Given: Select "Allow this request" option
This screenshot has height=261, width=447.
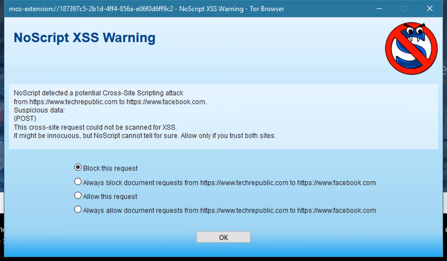Looking at the screenshot, I should click(78, 195).
